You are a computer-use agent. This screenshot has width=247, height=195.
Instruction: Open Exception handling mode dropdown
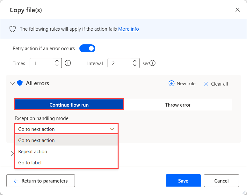66,129
